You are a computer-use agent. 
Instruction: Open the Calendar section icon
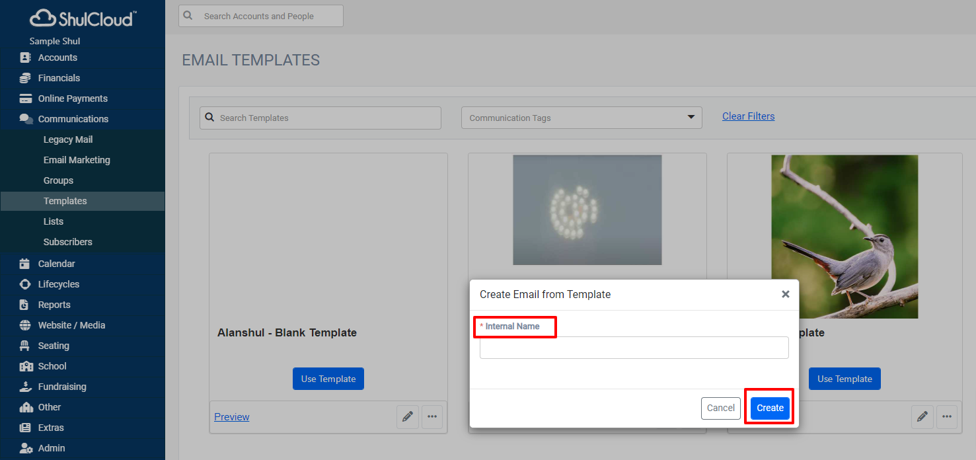[x=24, y=263]
